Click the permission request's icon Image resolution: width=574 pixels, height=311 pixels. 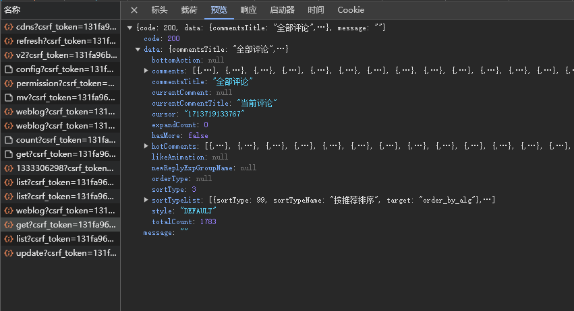[x=9, y=83]
